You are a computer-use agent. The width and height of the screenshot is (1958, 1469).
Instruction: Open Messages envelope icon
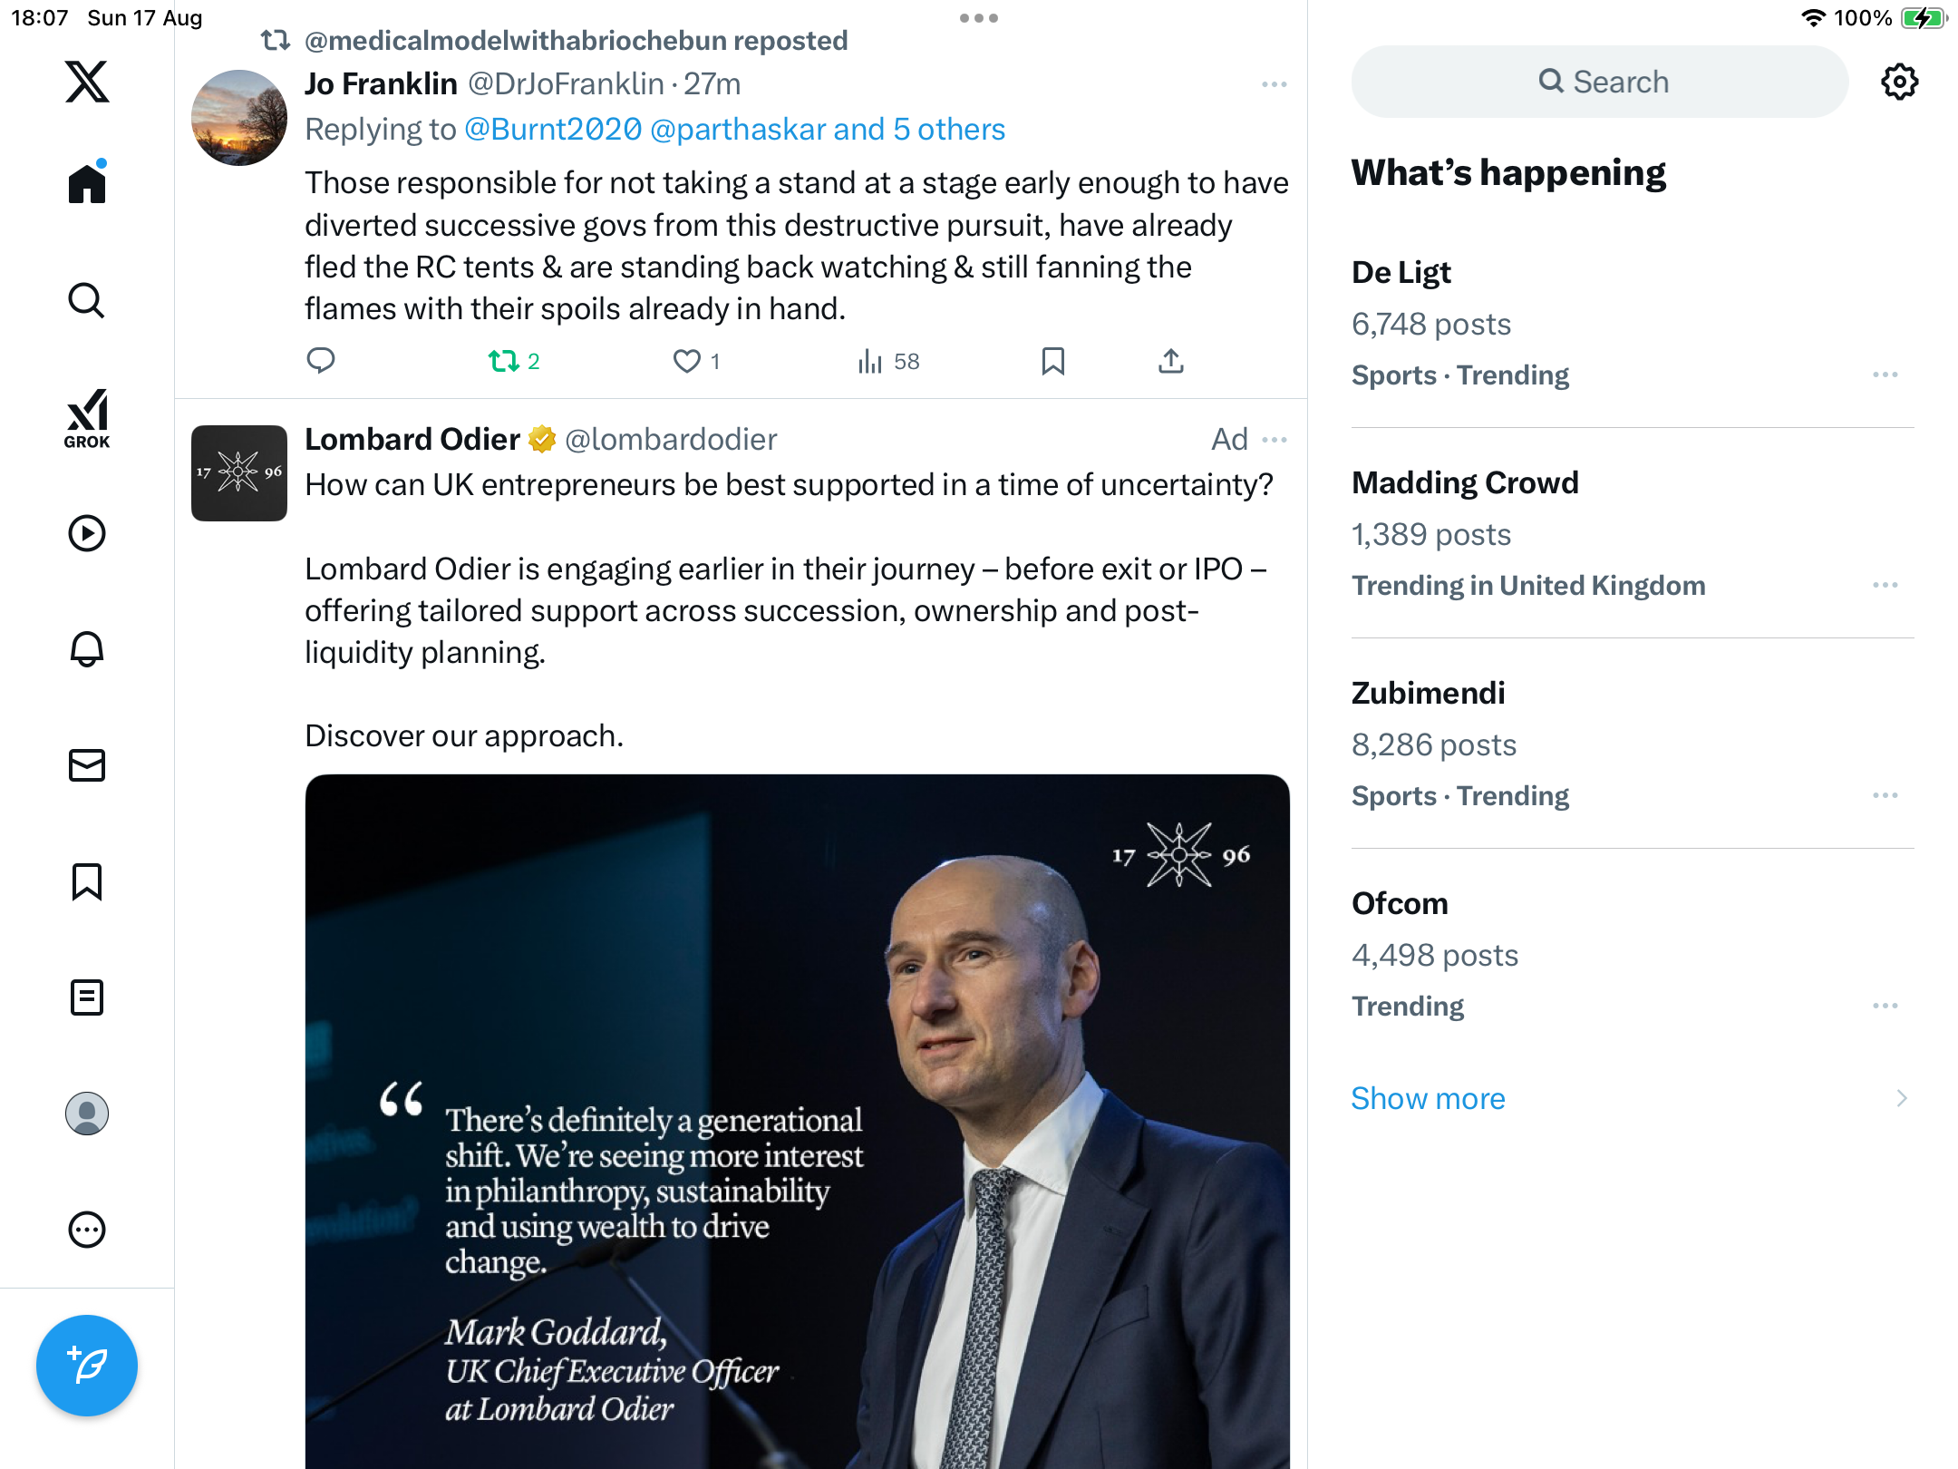pos(87,765)
